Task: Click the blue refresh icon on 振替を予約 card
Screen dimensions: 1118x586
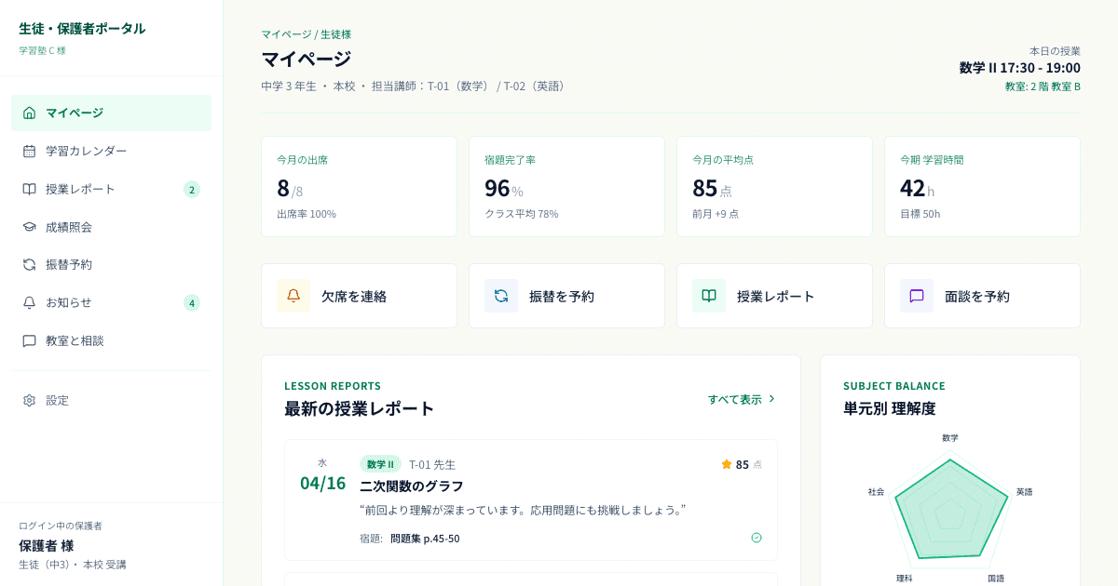Action: click(500, 295)
